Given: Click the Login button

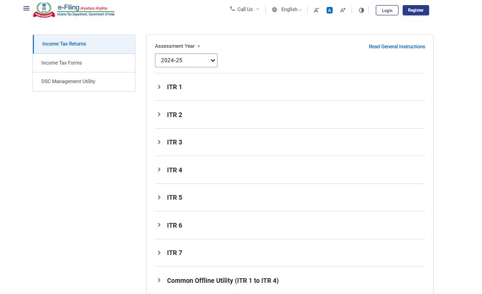Looking at the screenshot, I should (x=387, y=10).
